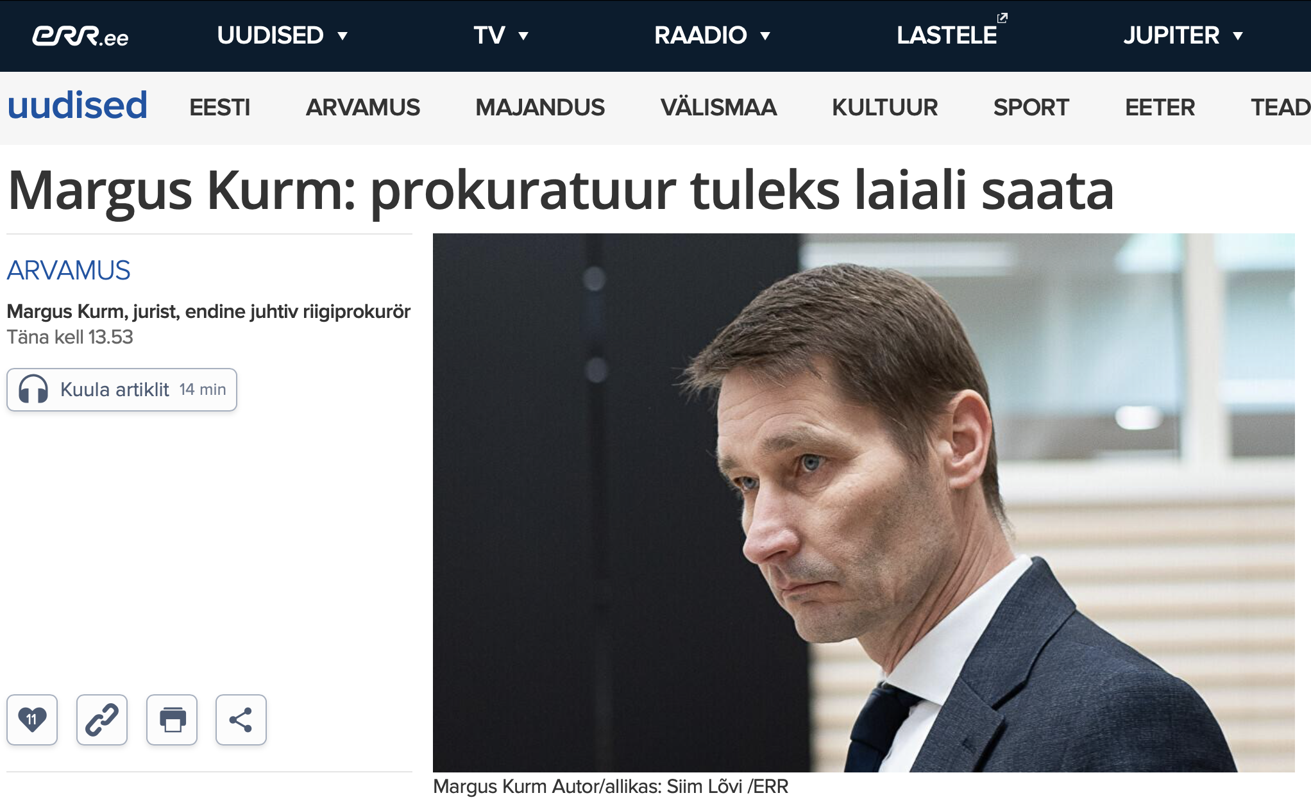
Task: Open LASTELE external link icon
Action: pos(1002,18)
